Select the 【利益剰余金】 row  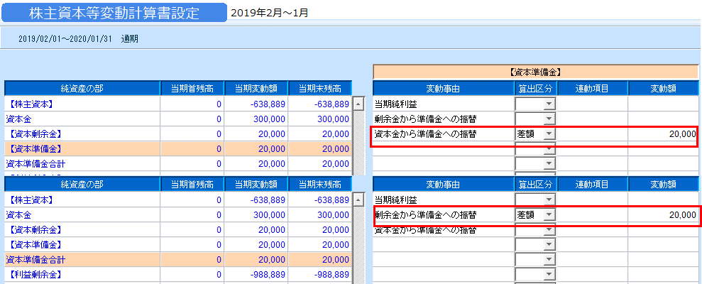tap(177, 274)
